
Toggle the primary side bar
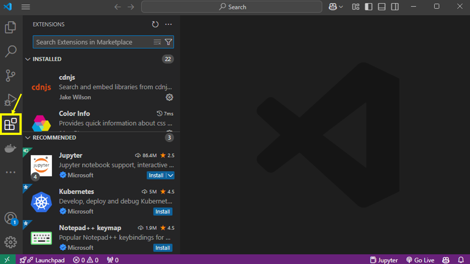pyautogui.click(x=369, y=7)
